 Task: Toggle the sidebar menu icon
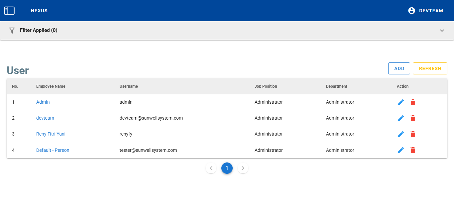click(x=9, y=11)
